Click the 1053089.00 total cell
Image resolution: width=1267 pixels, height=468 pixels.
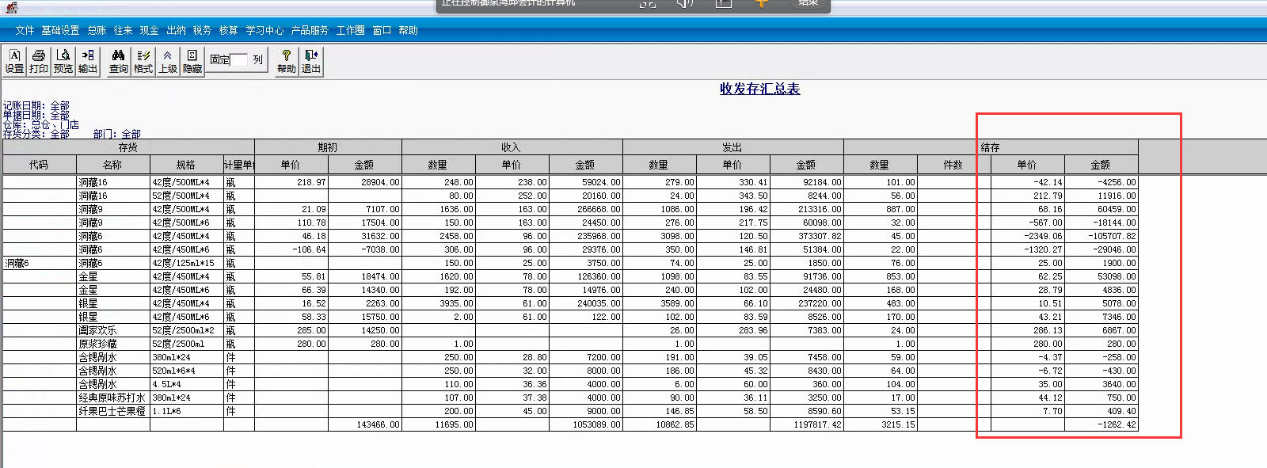[585, 424]
